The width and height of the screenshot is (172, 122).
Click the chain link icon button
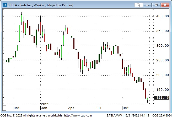pos(138,5)
